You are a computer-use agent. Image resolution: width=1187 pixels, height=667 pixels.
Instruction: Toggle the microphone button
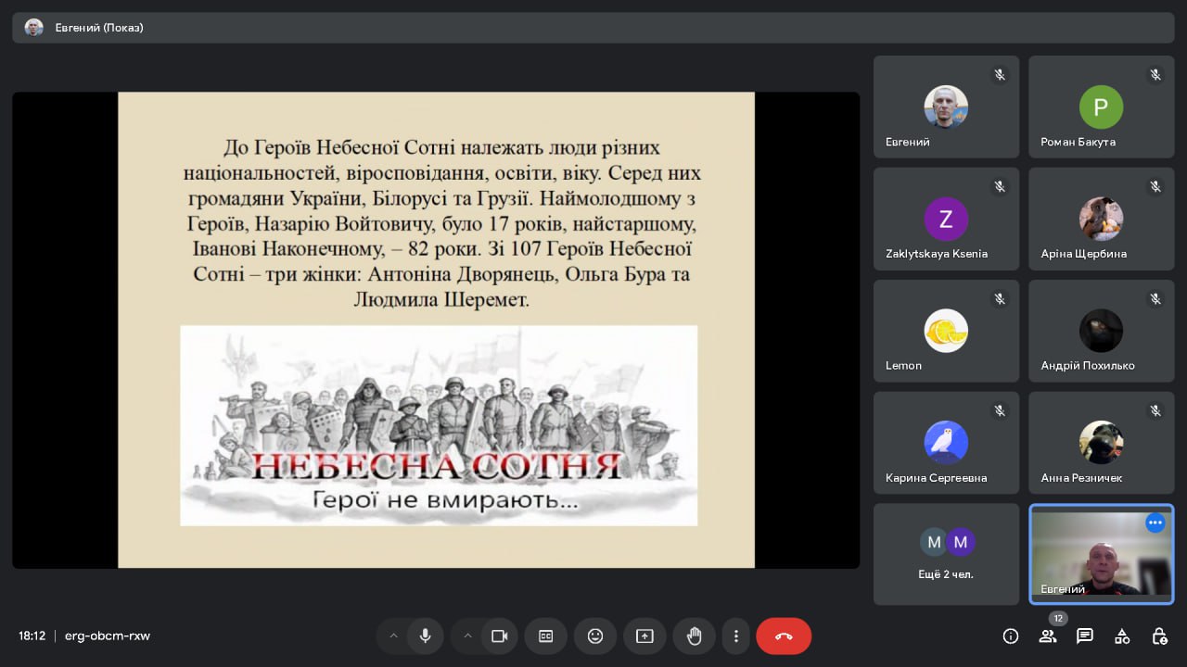[x=425, y=636]
